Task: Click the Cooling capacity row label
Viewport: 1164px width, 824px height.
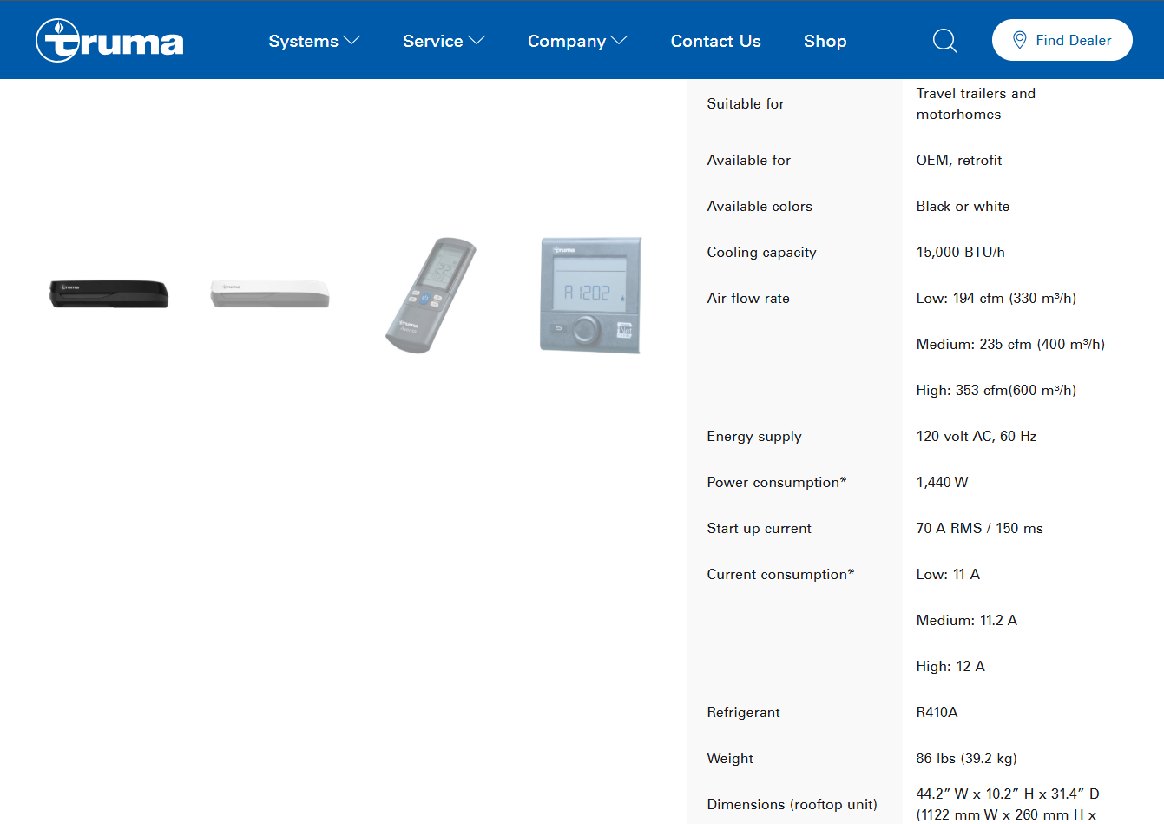Action: [761, 252]
